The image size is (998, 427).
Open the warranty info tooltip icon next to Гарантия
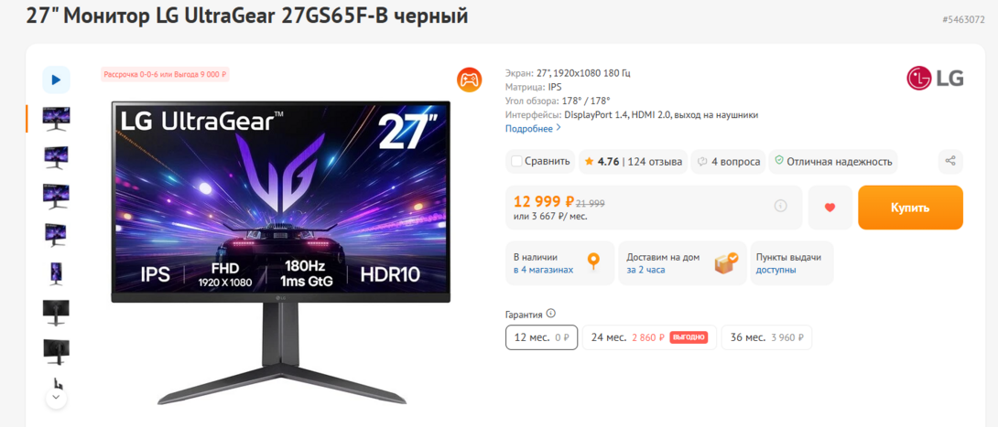550,314
